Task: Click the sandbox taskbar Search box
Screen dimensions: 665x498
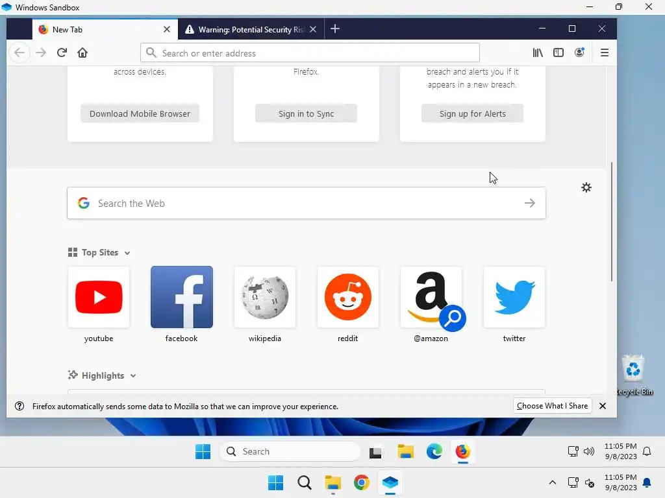Action: point(290,451)
